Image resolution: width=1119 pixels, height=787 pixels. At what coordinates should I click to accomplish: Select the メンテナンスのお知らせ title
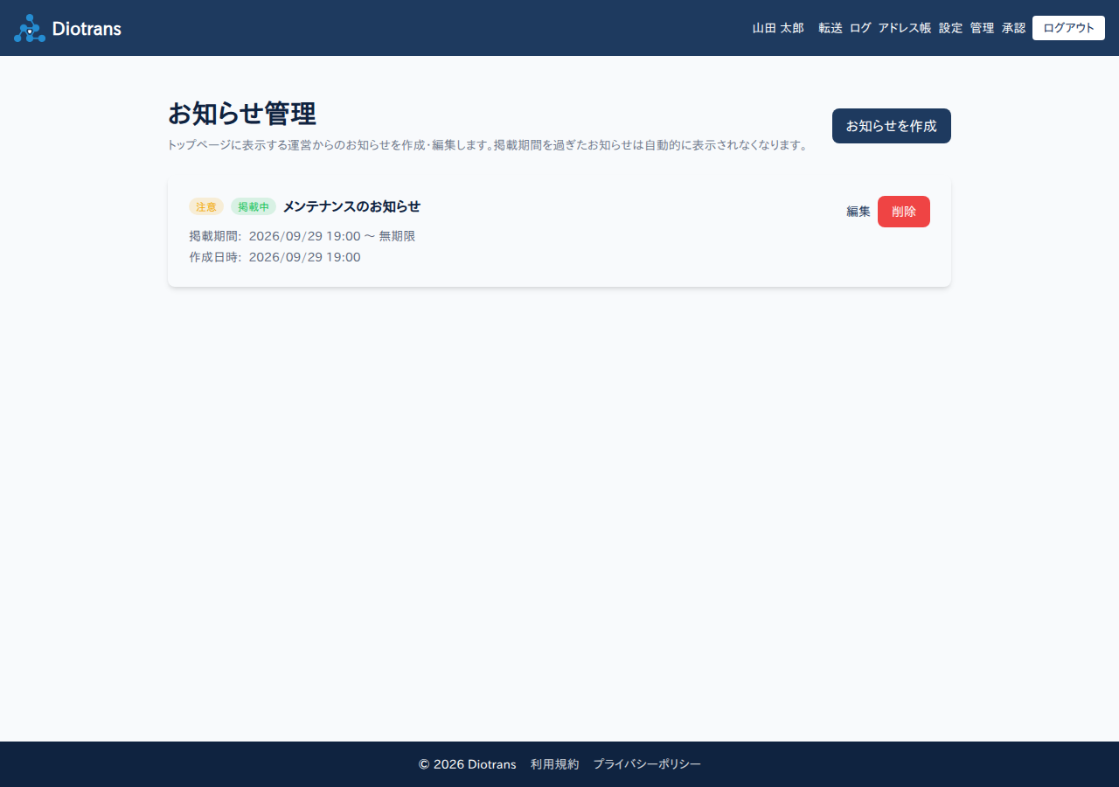pyautogui.click(x=351, y=206)
